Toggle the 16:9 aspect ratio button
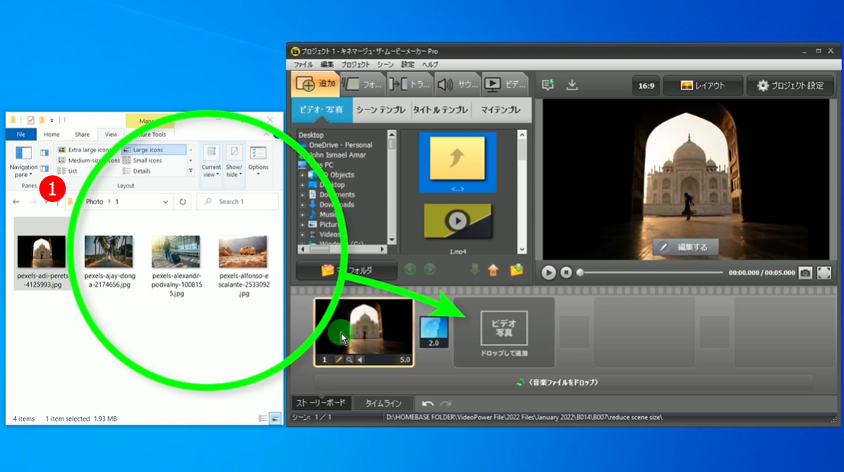 pyautogui.click(x=646, y=86)
